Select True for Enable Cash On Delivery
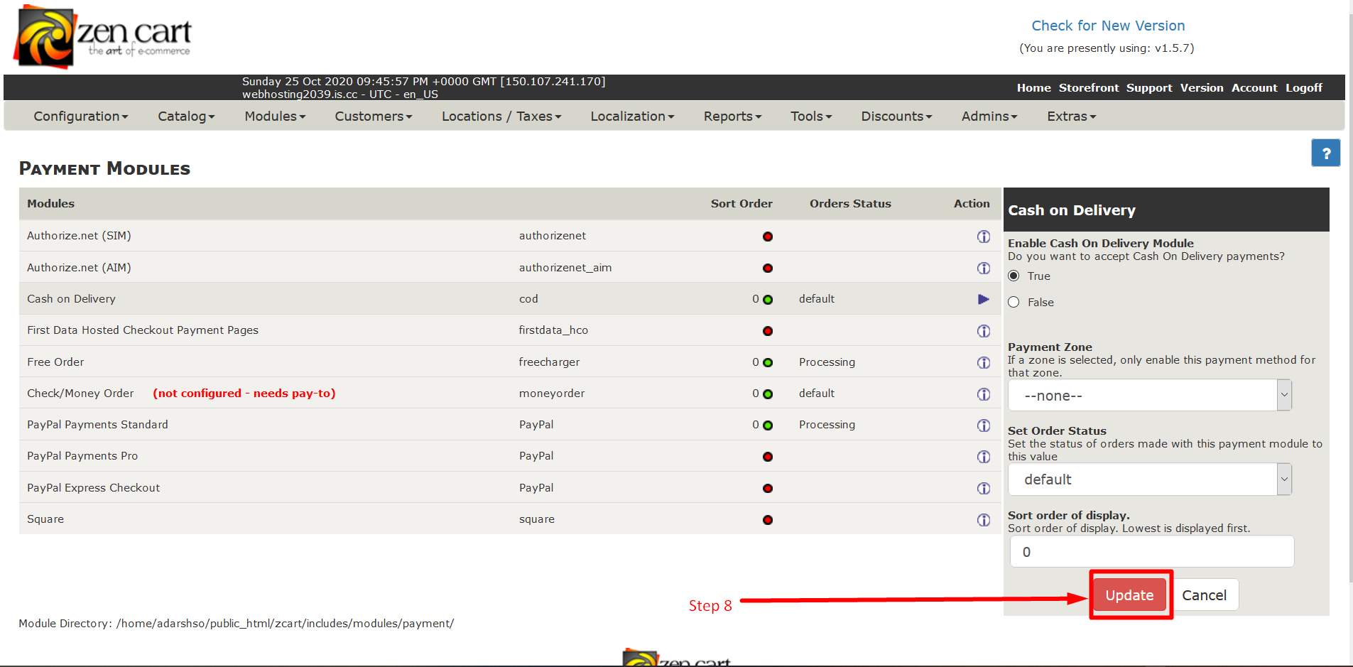This screenshot has height=667, width=1353. [1014, 276]
